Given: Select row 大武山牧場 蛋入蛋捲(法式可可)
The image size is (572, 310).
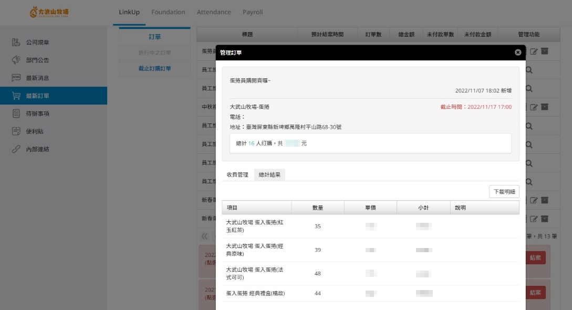Looking at the screenshot, I should pos(370,274).
